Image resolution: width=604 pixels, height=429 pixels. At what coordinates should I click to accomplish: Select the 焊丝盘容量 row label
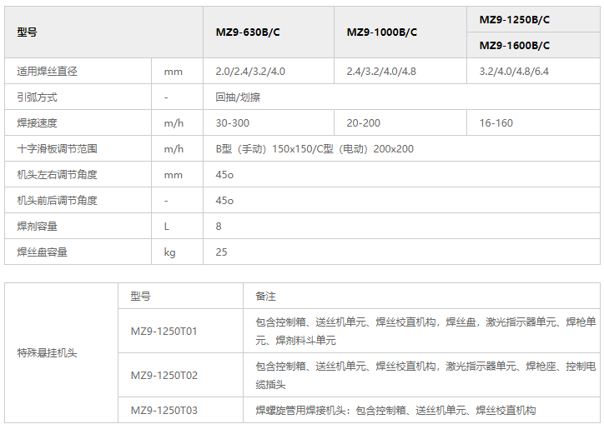[x=43, y=252]
